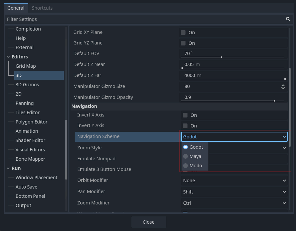Choose Modo in navigation scheme list
The height and width of the screenshot is (231, 296).
click(x=195, y=166)
